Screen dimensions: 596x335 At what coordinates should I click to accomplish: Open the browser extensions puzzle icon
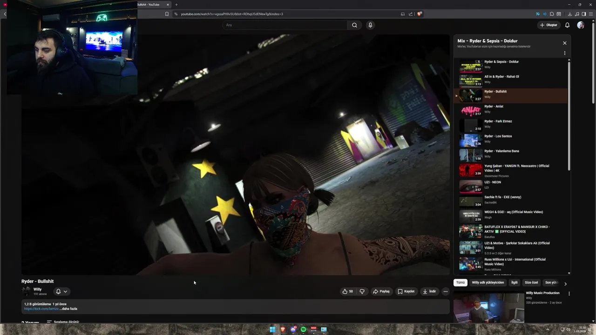tap(552, 14)
